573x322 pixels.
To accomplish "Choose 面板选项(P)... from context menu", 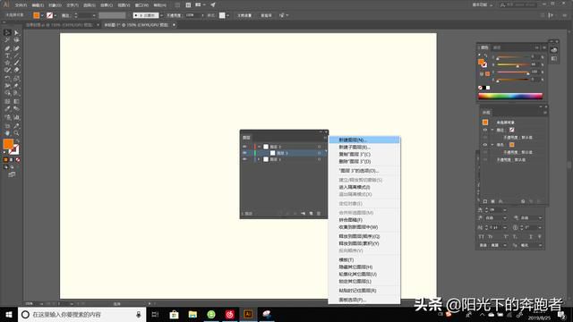I will click(x=364, y=300).
